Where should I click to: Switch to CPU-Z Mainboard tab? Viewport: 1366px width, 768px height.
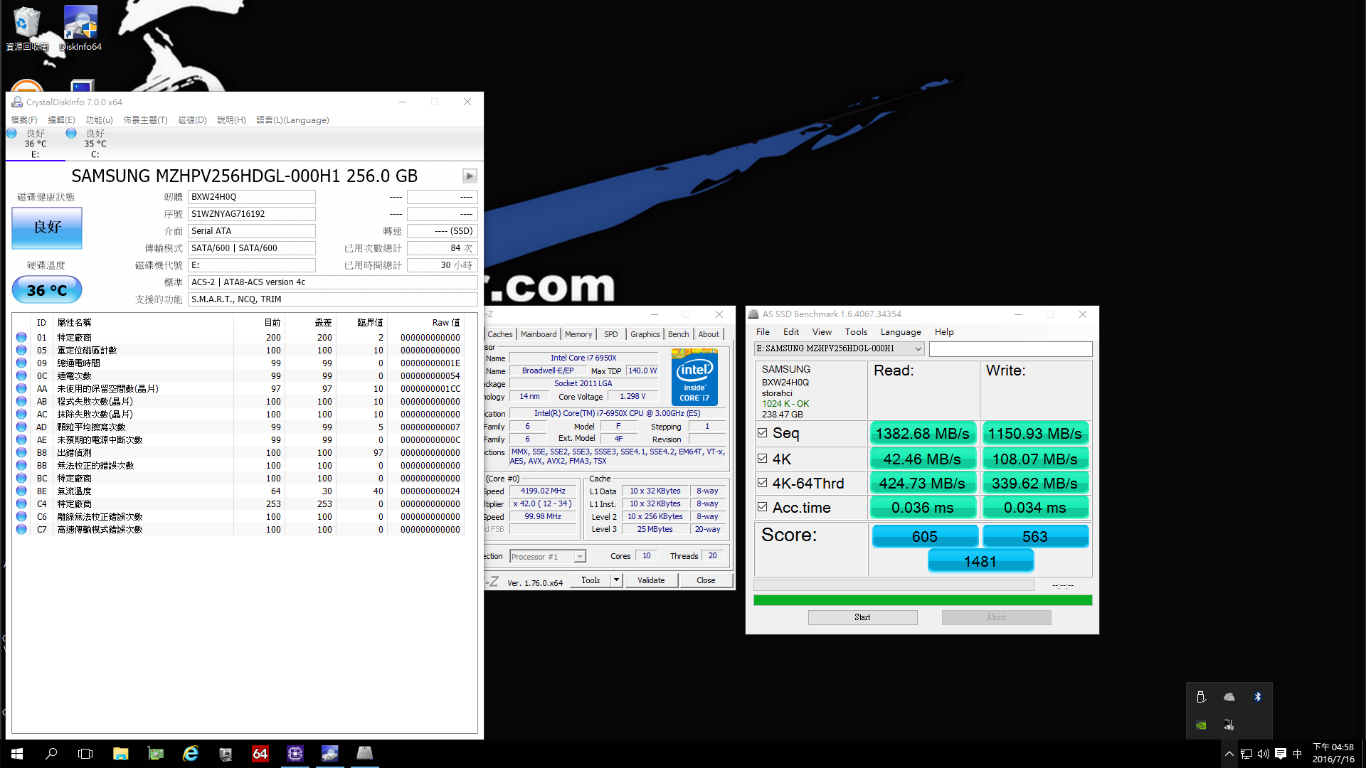(x=539, y=334)
